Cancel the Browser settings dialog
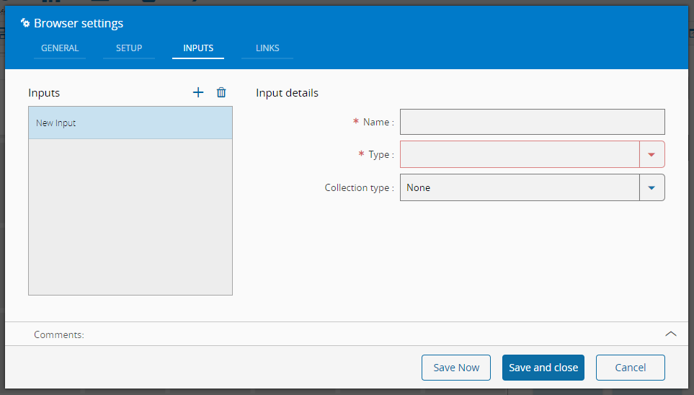The width and height of the screenshot is (694, 395). (x=631, y=368)
